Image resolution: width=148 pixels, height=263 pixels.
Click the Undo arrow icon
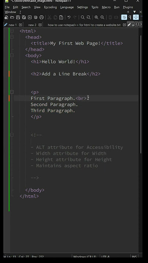click(x=69, y=17)
